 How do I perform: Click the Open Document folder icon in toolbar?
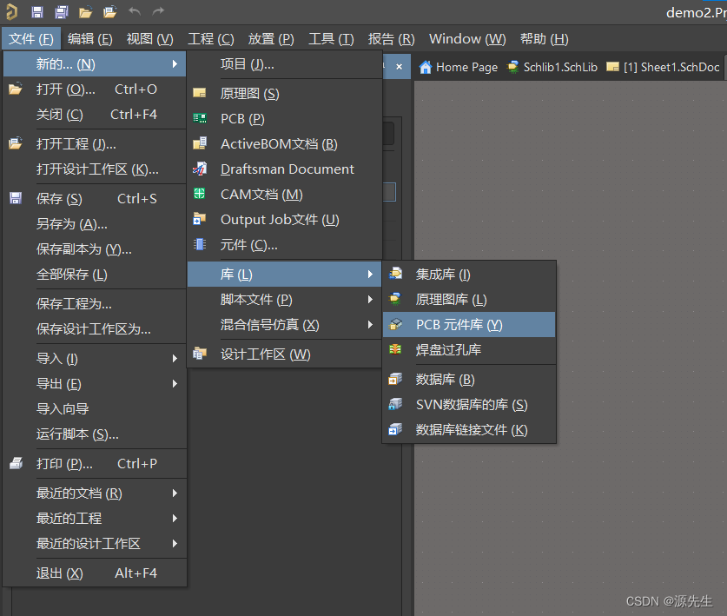[85, 12]
